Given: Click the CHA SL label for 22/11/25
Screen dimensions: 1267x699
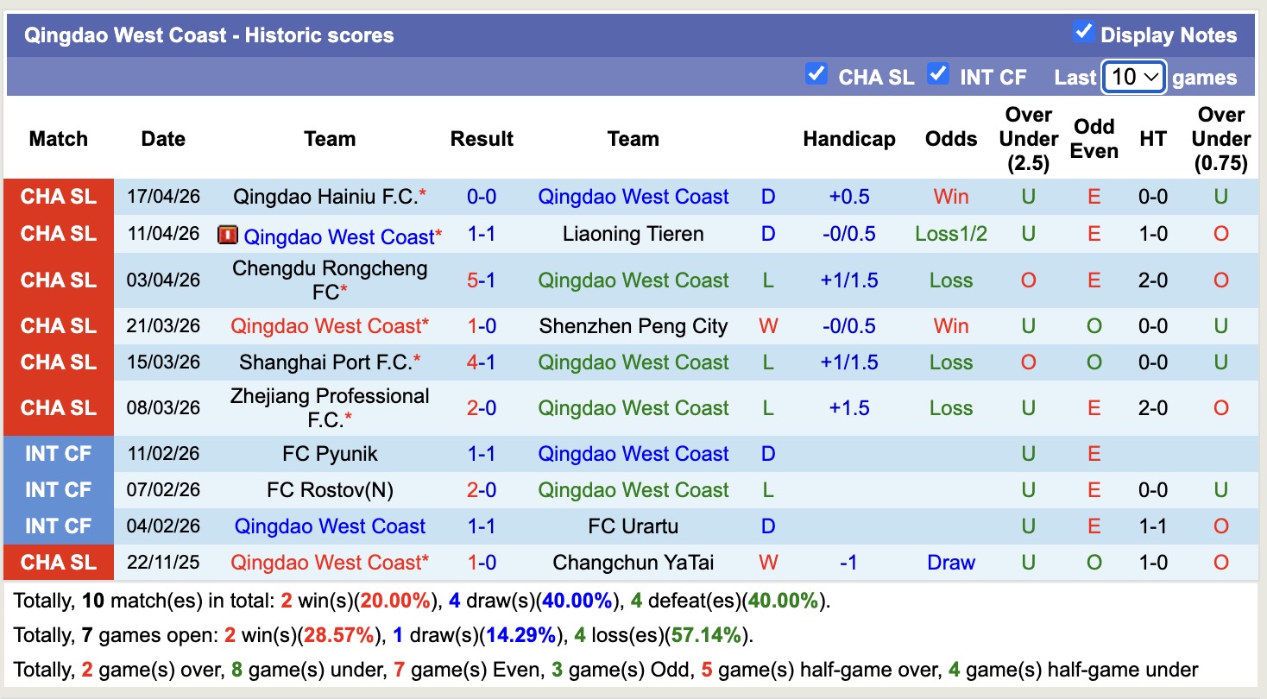Looking at the screenshot, I should coord(58,563).
